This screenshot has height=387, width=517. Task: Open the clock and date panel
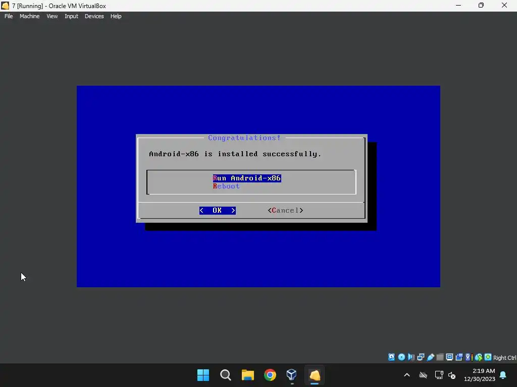point(480,375)
